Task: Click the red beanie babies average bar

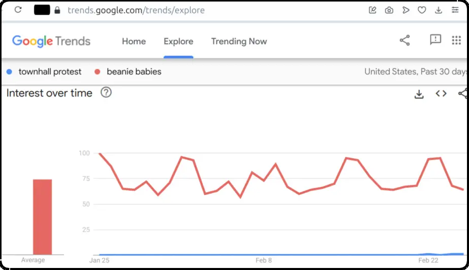Action: (x=43, y=217)
